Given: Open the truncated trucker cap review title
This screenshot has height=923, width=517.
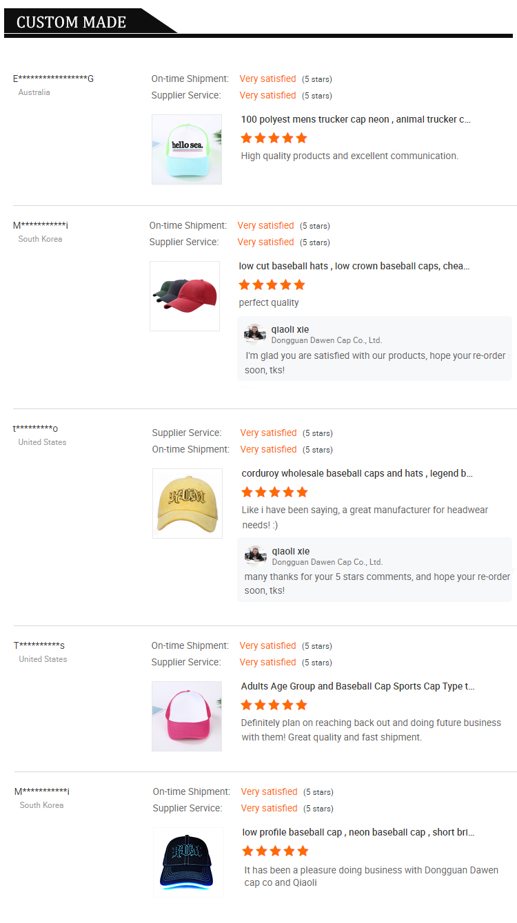Looking at the screenshot, I should 355,119.
